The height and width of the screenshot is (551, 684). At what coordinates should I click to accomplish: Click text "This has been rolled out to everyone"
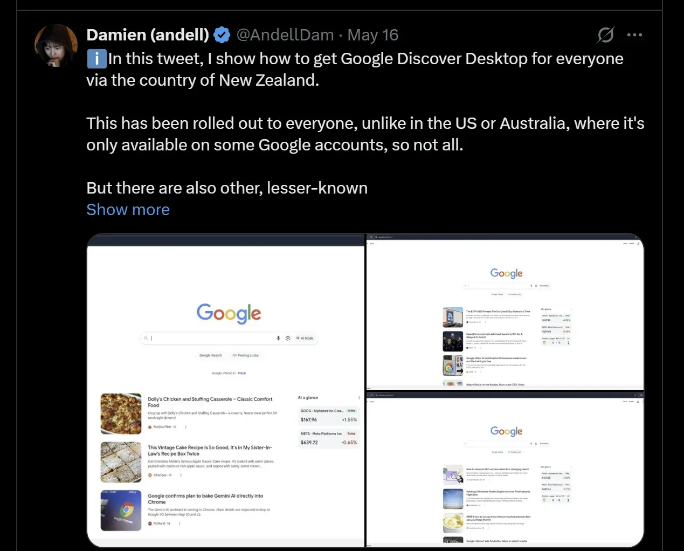(221, 123)
